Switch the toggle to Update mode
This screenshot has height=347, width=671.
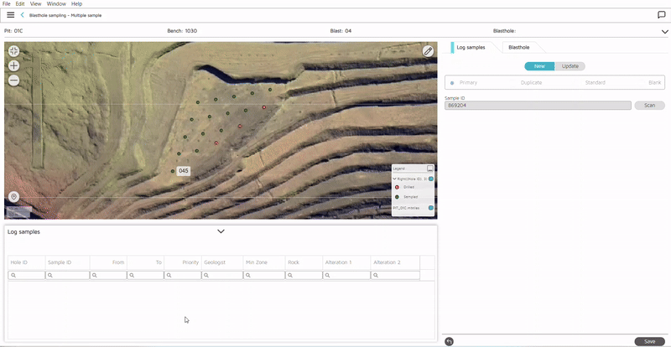coord(570,66)
